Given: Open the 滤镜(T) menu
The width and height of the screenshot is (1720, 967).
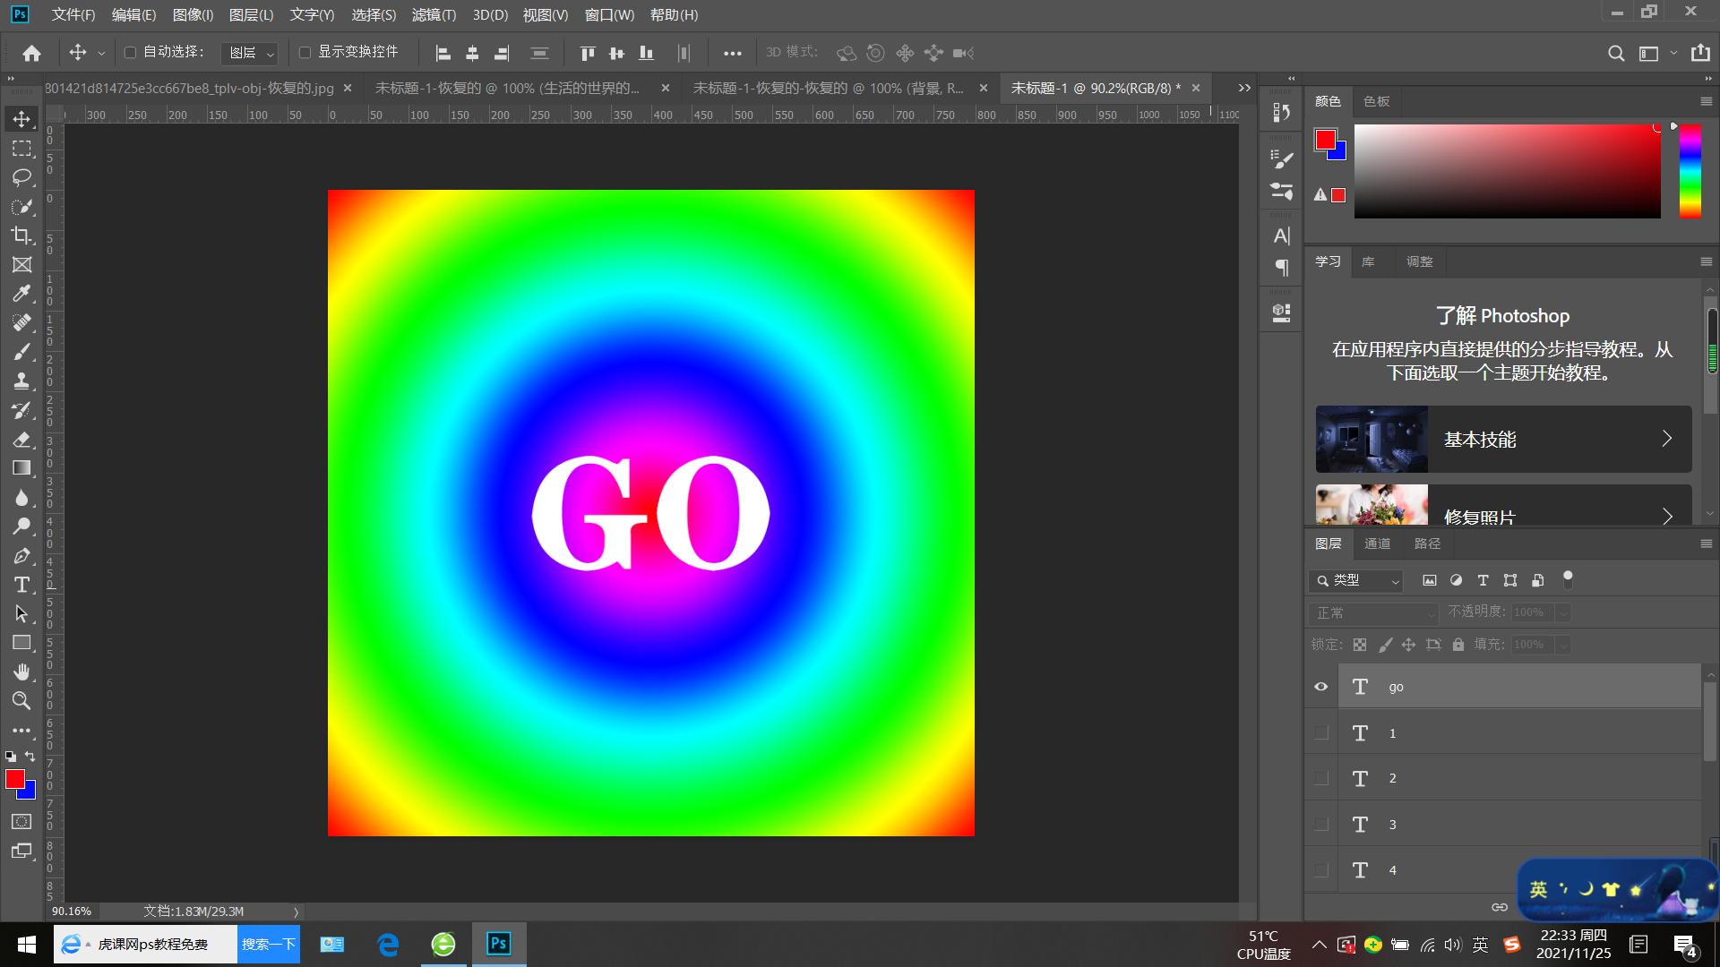Looking at the screenshot, I should 434,15.
